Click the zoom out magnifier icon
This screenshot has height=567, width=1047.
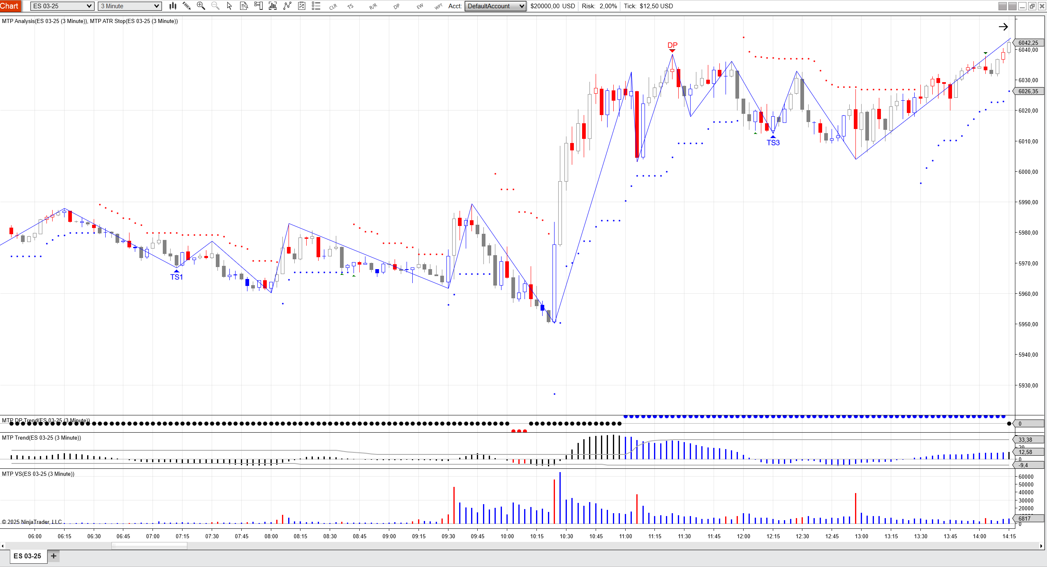[x=215, y=6]
